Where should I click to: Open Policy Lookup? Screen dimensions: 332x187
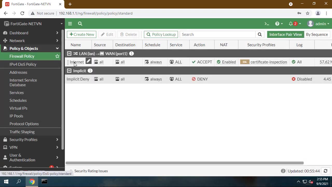click(161, 34)
